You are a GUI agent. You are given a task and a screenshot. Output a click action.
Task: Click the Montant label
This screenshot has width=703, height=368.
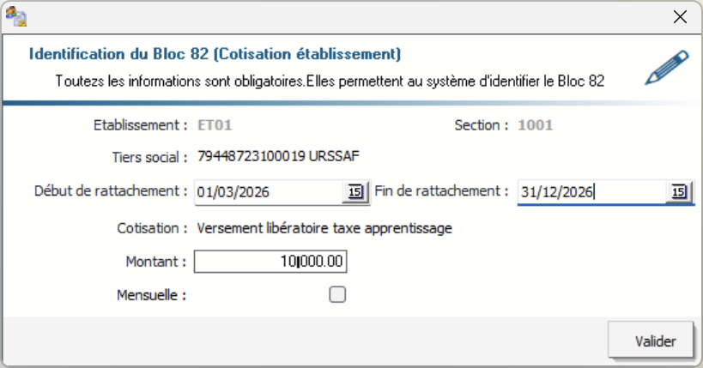point(155,261)
